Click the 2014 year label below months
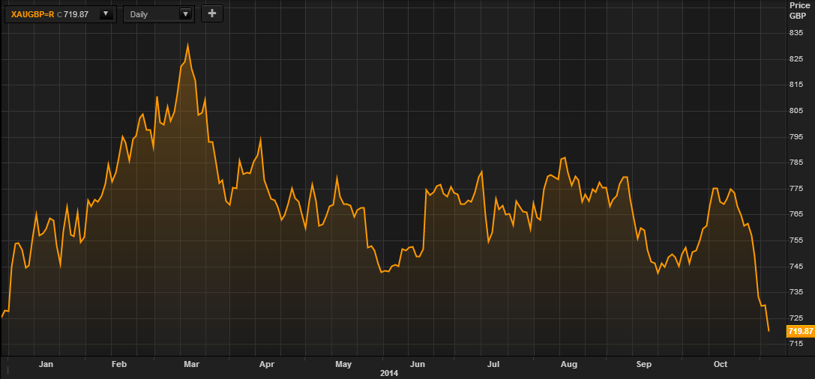Screen dimensions: 815x379 pos(389,373)
